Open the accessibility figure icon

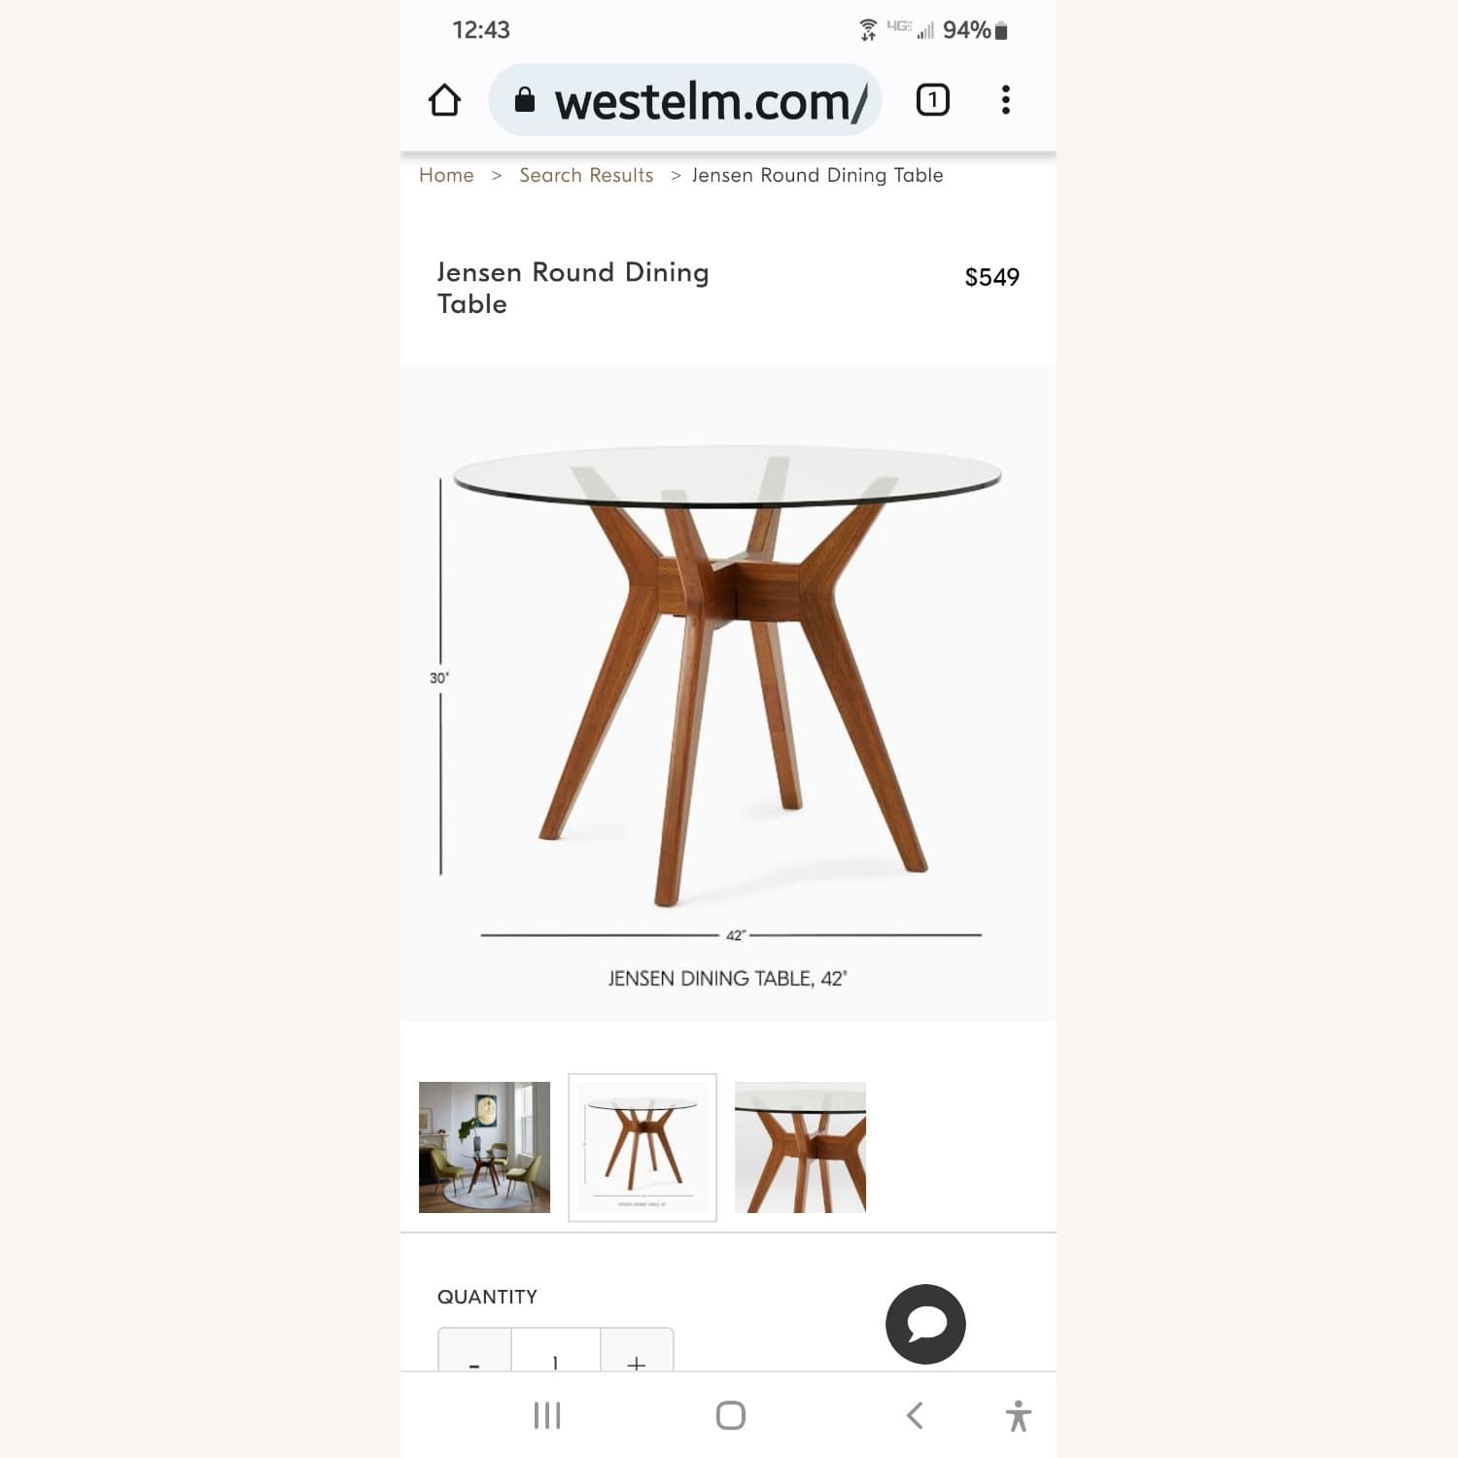(x=1018, y=1415)
